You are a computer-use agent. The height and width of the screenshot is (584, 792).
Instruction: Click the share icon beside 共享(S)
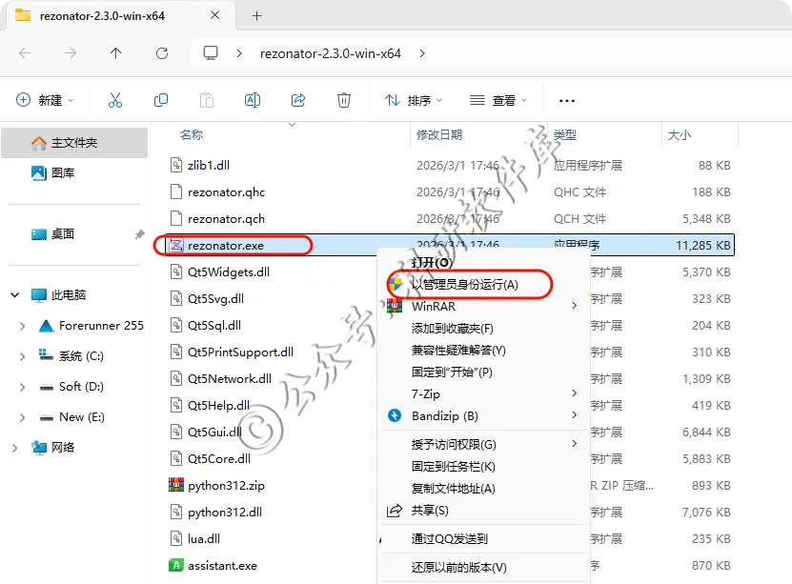click(x=394, y=511)
